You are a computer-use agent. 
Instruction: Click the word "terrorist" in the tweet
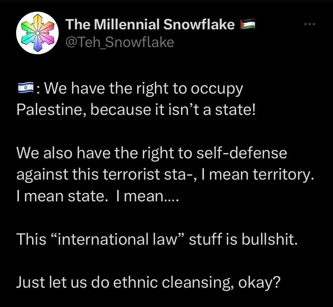point(129,174)
